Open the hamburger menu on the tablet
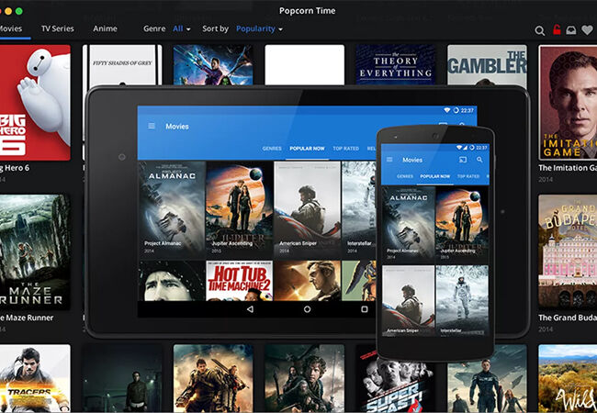 tap(152, 126)
